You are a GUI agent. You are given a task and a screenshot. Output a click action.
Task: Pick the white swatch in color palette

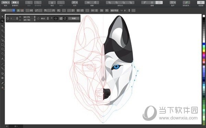click(204, 16)
